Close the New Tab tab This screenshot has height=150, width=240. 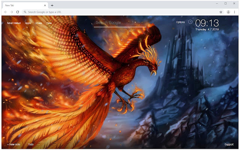[x=45, y=5]
